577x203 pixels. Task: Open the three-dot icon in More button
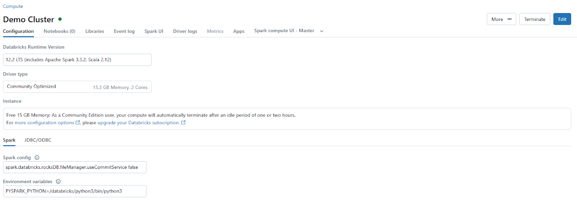pyautogui.click(x=510, y=19)
